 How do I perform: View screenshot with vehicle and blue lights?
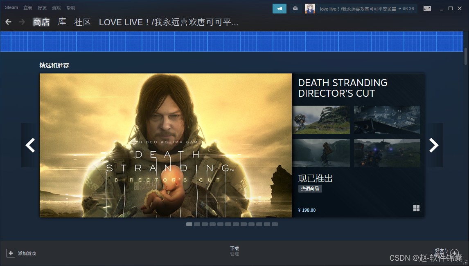pyautogui.click(x=387, y=153)
